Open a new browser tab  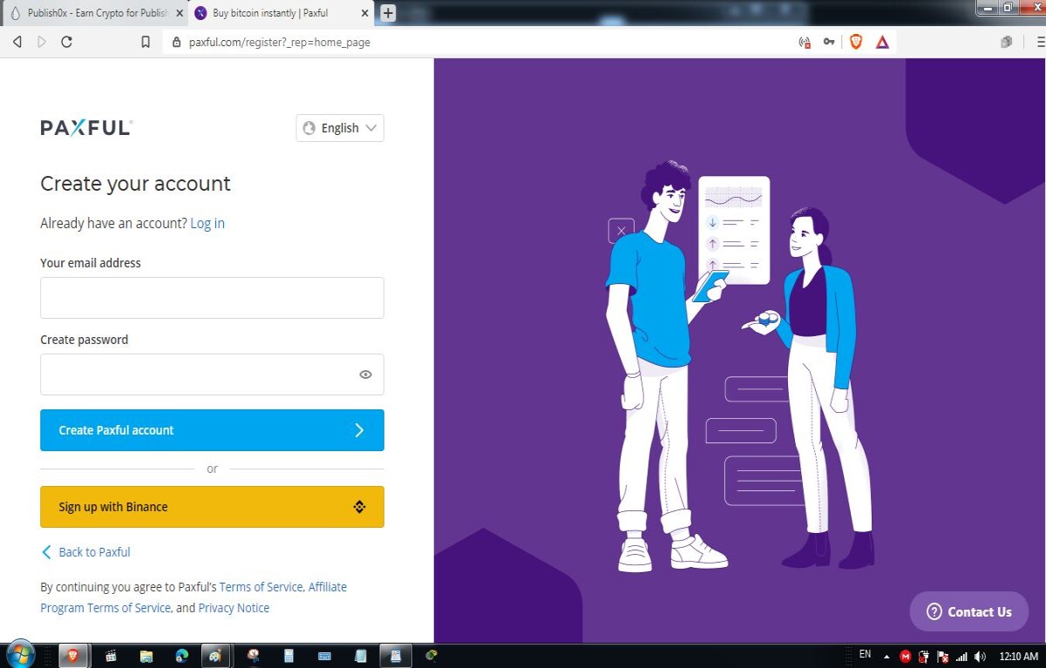389,13
